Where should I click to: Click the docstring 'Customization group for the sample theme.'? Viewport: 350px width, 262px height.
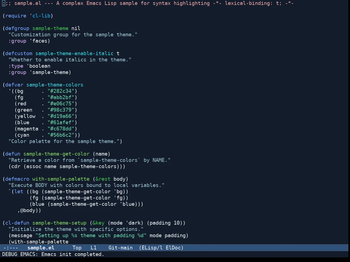[x=73, y=35]
